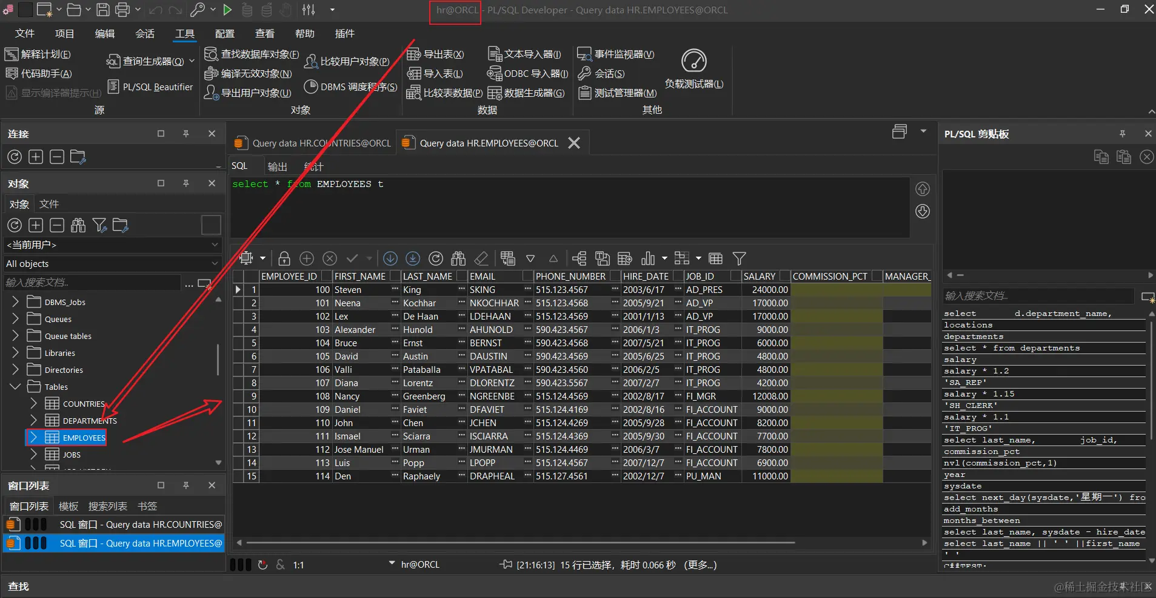Expand the DBMS_Jobs folder in the object tree
Image resolution: width=1156 pixels, height=598 pixels.
click(15, 302)
